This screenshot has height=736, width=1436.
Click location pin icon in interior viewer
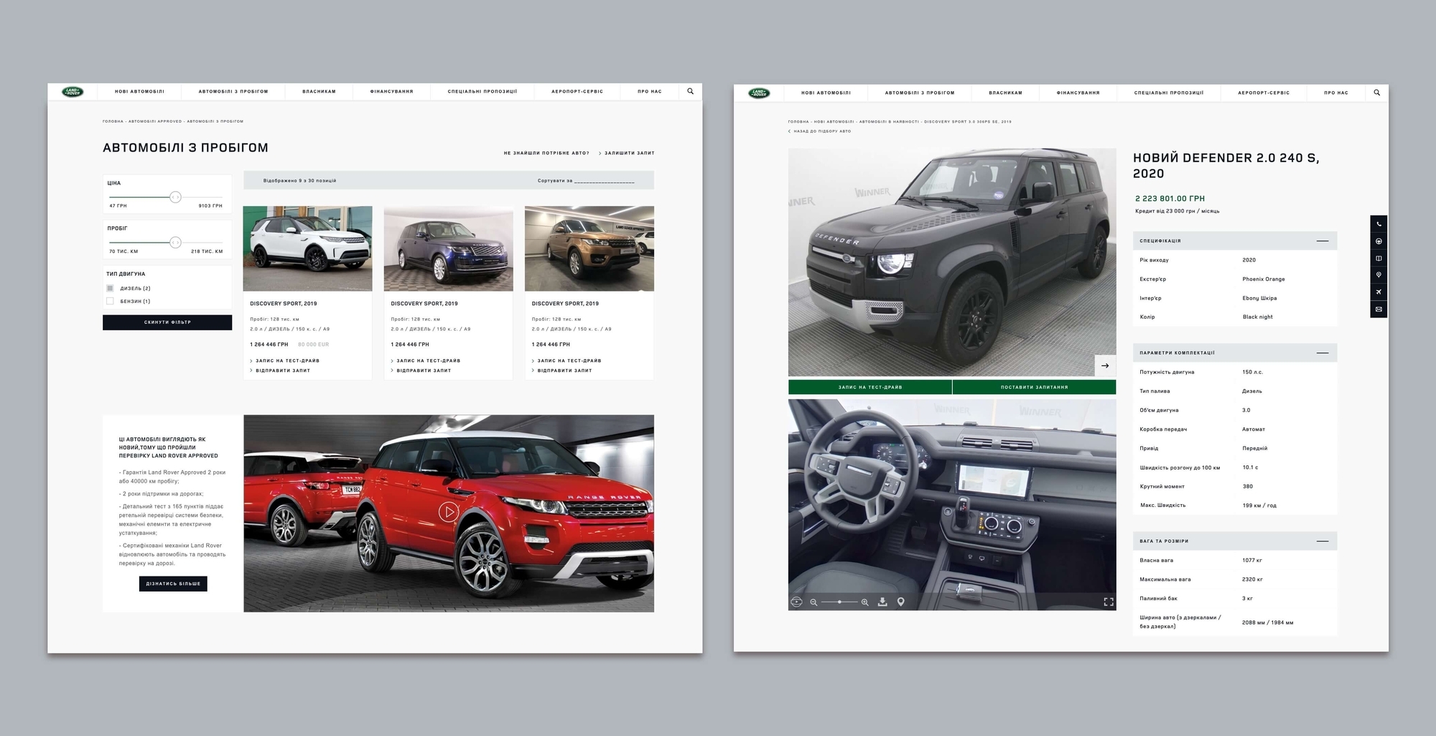point(900,602)
